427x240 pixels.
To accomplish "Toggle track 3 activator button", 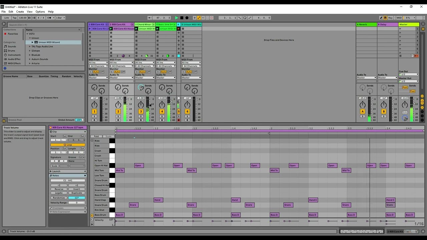I will 141,112.
